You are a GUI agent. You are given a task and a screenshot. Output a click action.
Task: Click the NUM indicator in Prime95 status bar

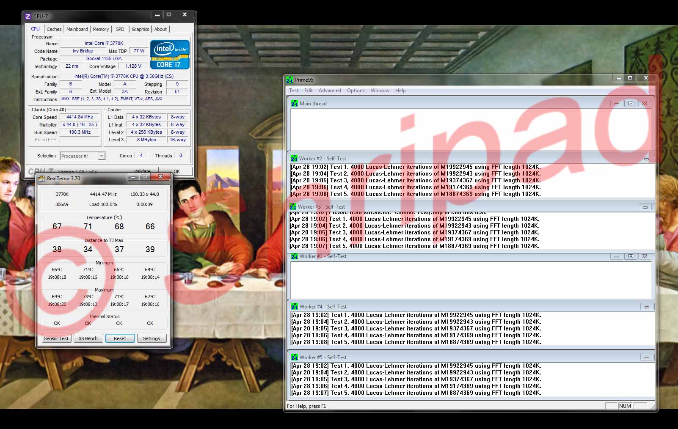(625, 406)
